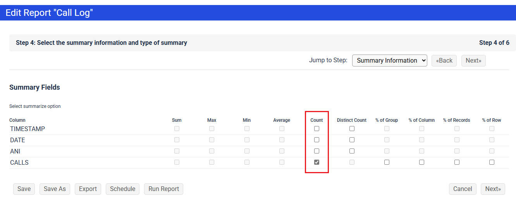The image size is (516, 208).
Task: Click the Edit Report "Call Log" title
Action: point(49,13)
